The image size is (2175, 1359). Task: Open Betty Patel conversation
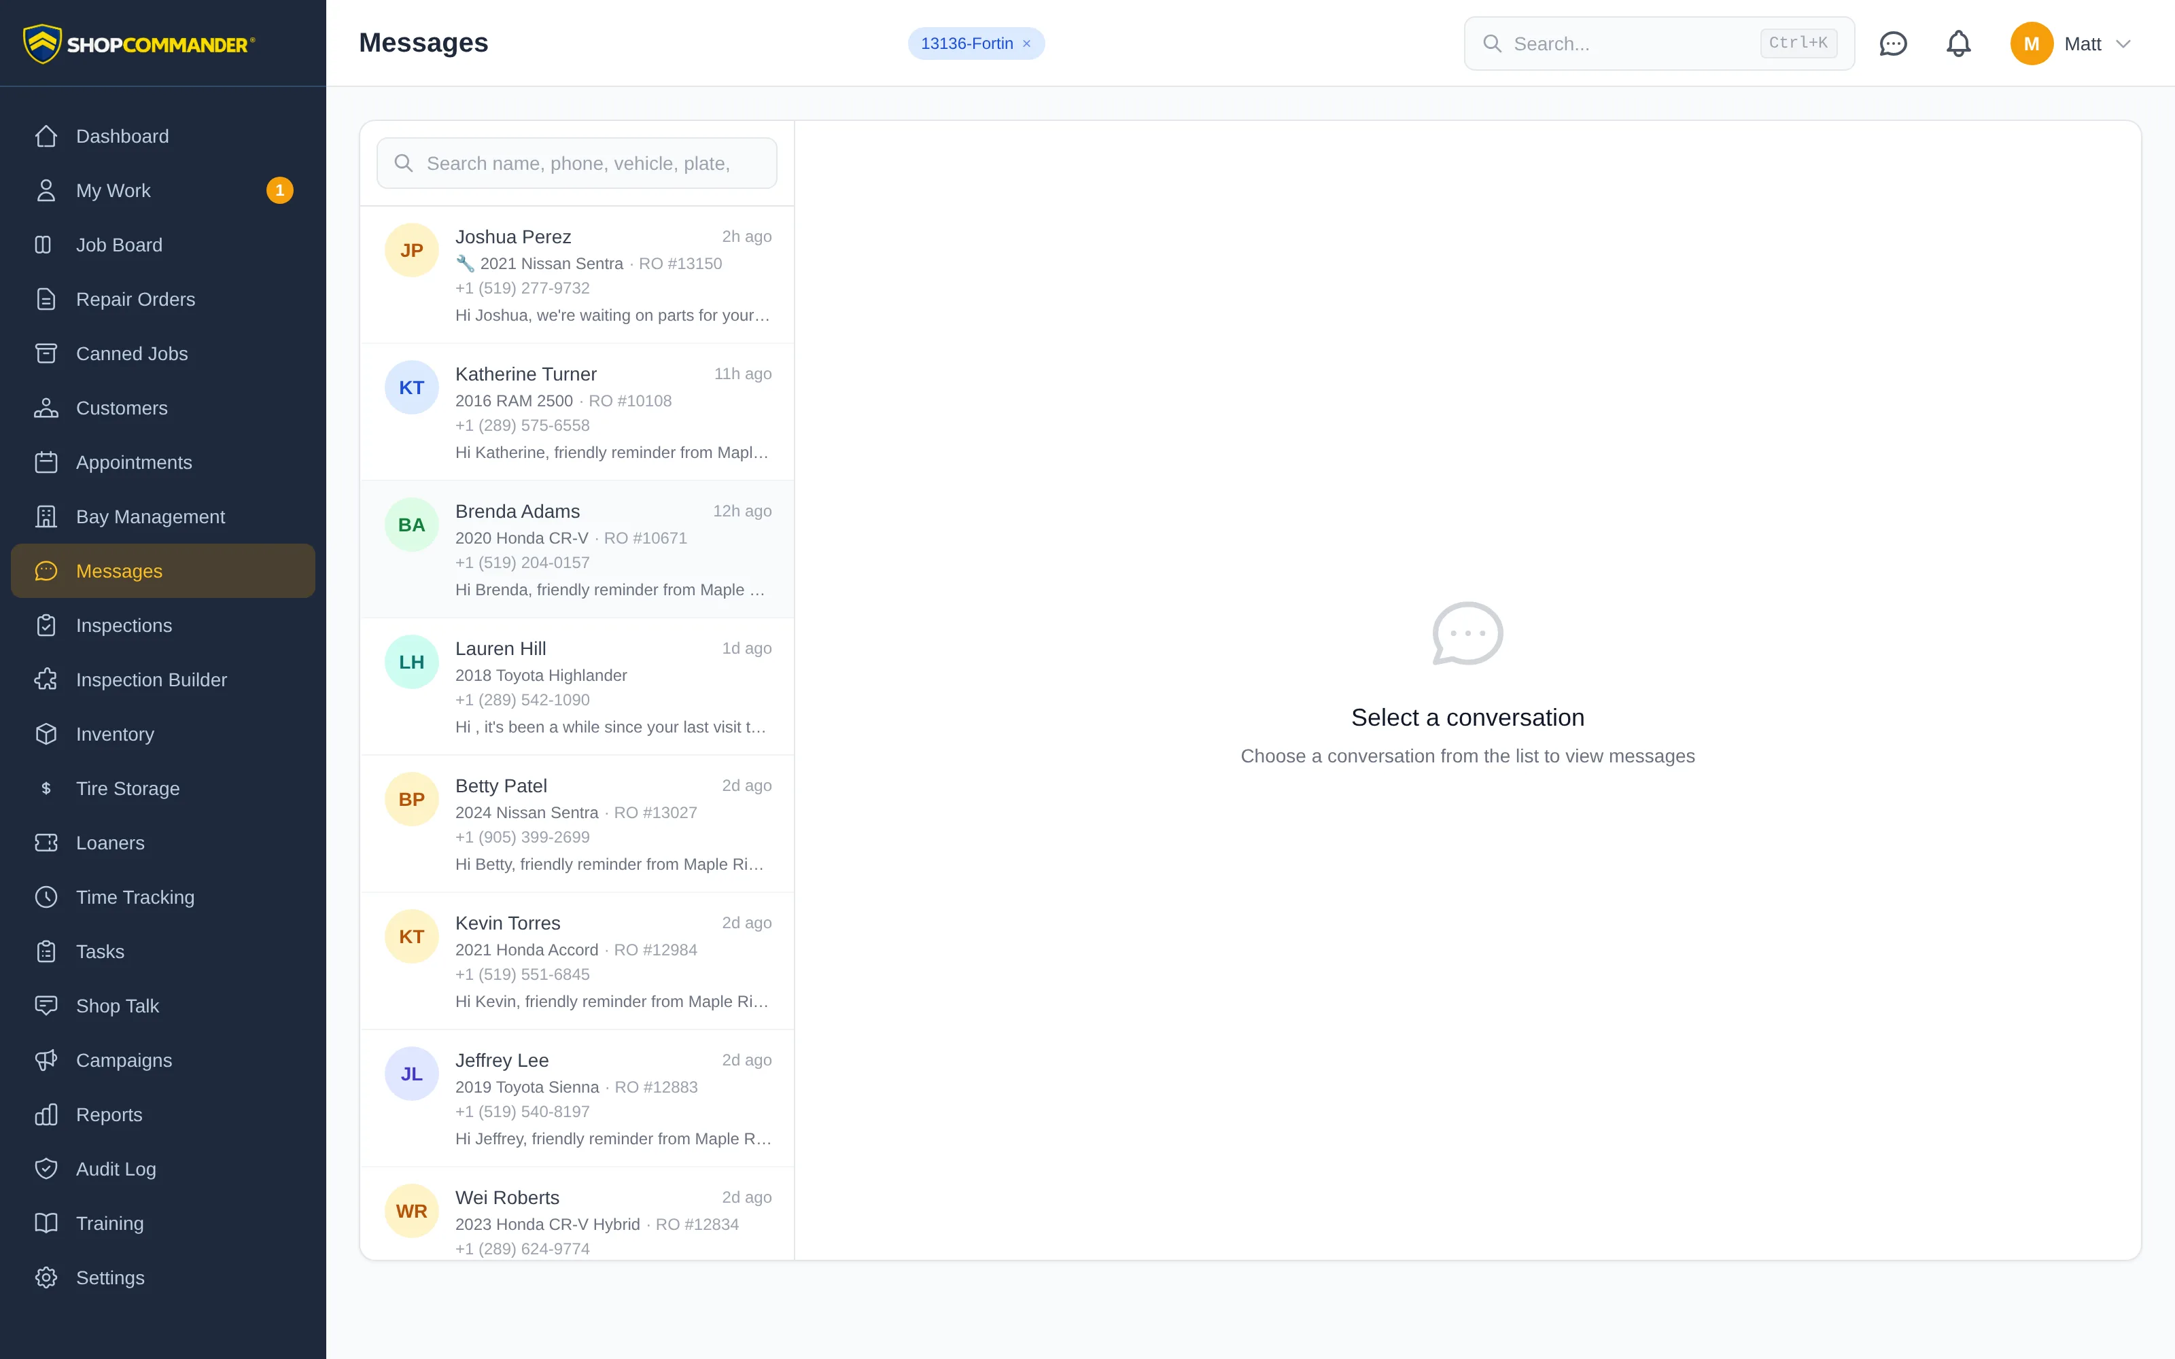tap(577, 824)
